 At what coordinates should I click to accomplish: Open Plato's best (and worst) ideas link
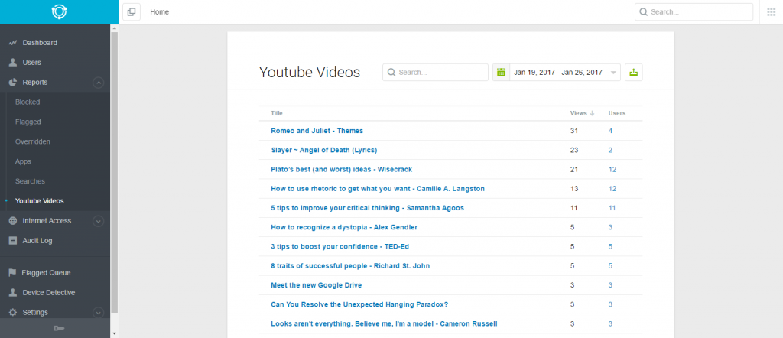[342, 169]
